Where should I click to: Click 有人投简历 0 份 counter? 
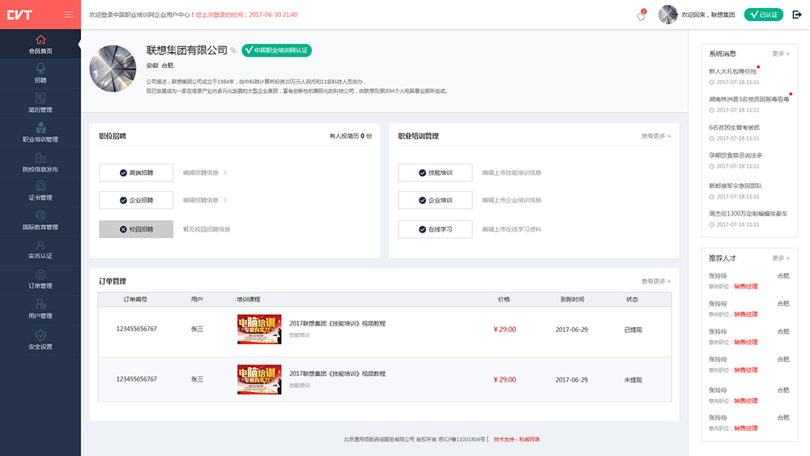pos(351,136)
